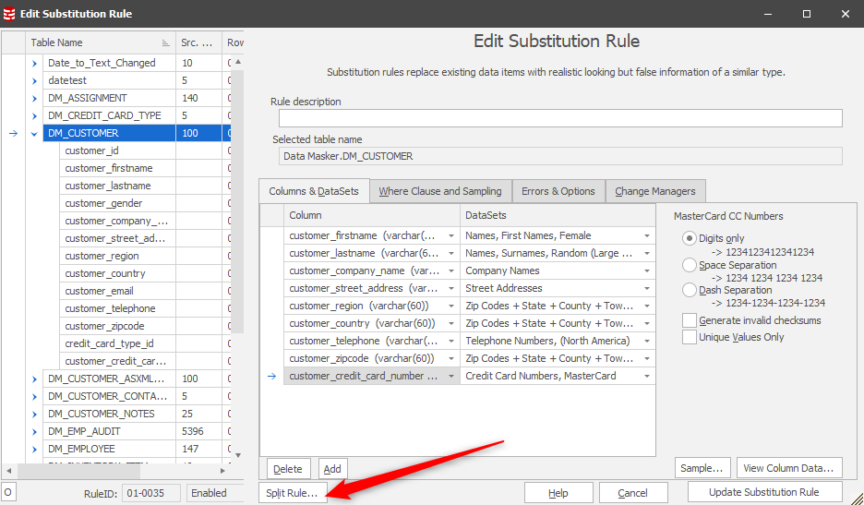Click the Split Rule... button
Image resolution: width=864 pixels, height=505 pixels.
click(292, 493)
